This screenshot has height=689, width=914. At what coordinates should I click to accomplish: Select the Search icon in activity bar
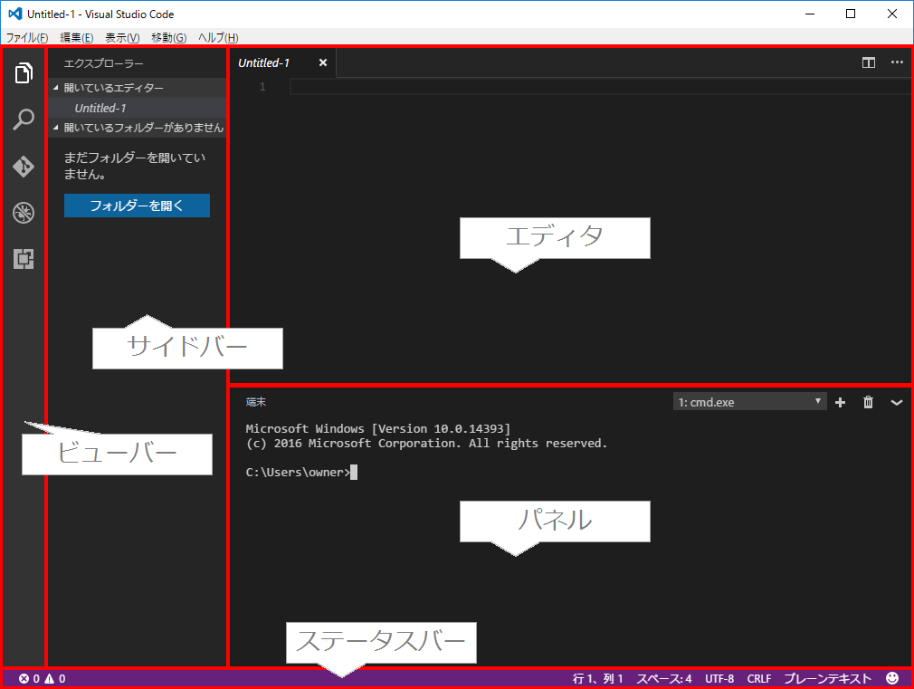23,120
